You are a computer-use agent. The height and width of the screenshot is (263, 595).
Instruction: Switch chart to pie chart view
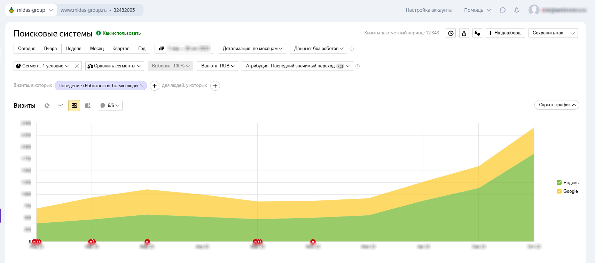point(47,106)
